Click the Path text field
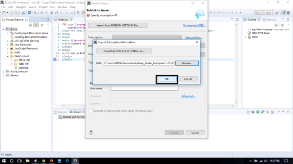The width and height of the screenshot is (293, 164). click(x=138, y=63)
